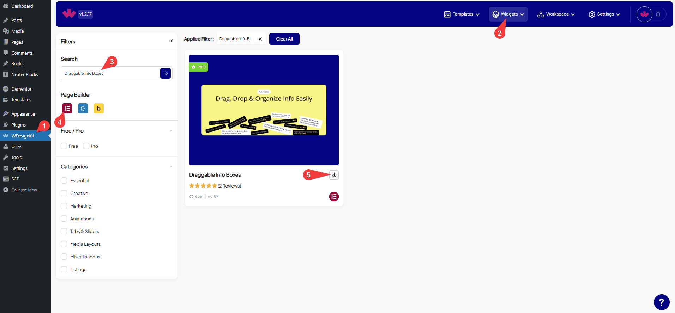Click the version v1.2.17 badge
Image resolution: width=675 pixels, height=313 pixels.
click(x=85, y=14)
